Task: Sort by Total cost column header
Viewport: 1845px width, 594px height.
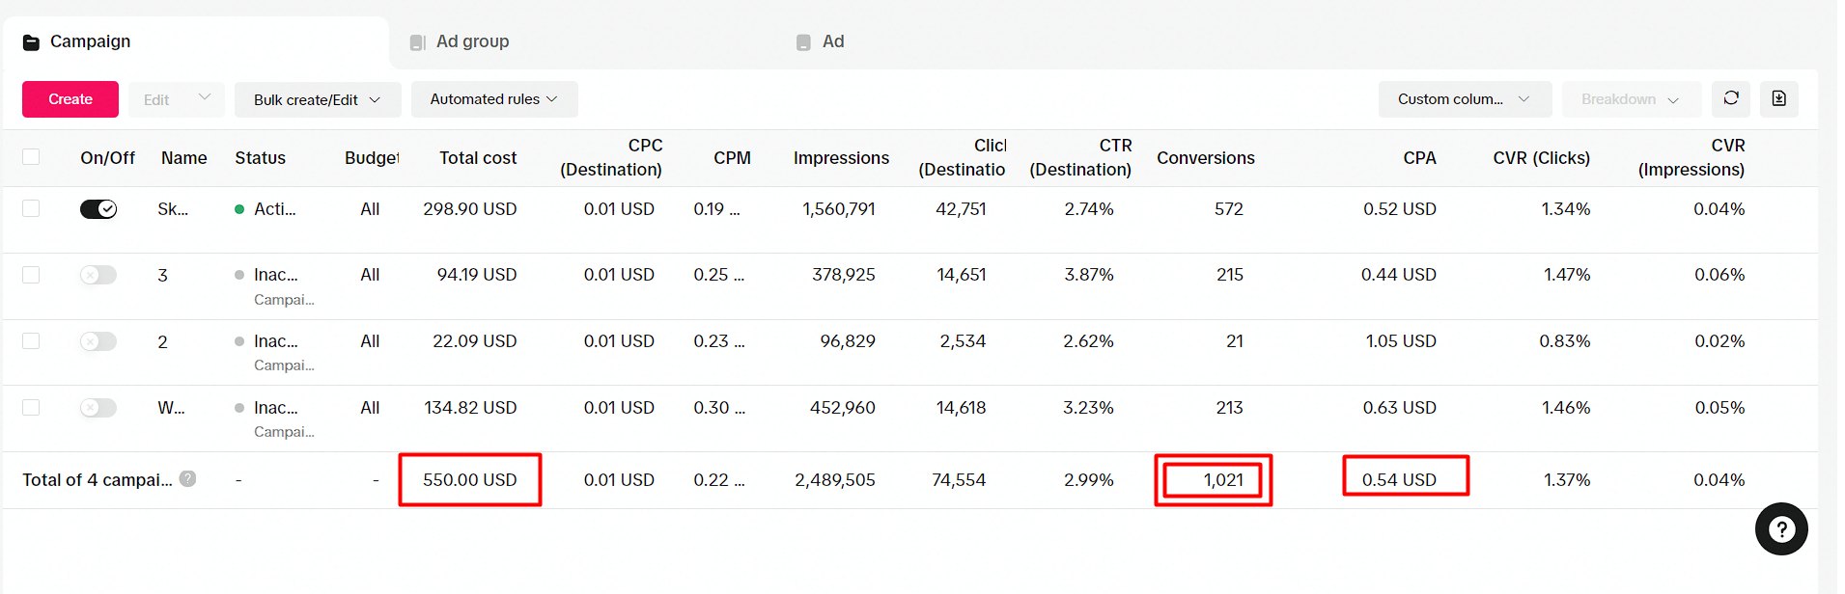Action: pyautogui.click(x=478, y=157)
